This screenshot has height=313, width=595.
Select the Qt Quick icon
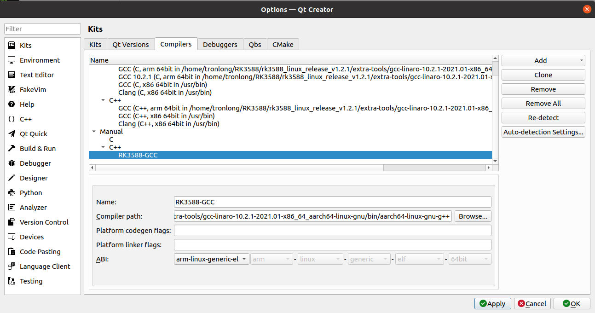12,134
